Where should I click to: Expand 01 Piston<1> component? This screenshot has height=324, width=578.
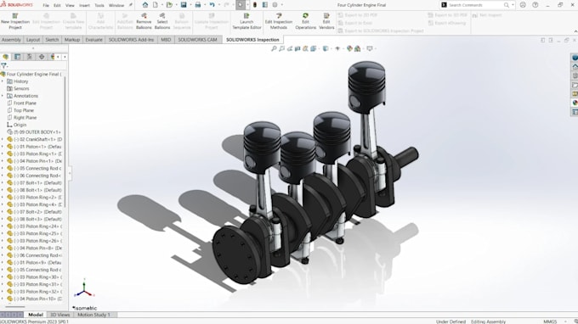pos(3,147)
